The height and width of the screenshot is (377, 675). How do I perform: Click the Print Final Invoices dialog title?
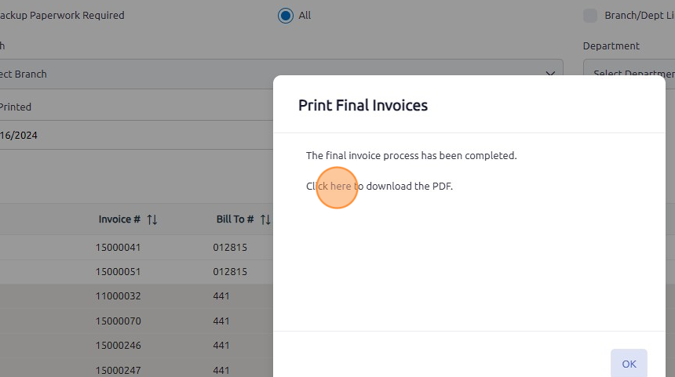coord(363,105)
